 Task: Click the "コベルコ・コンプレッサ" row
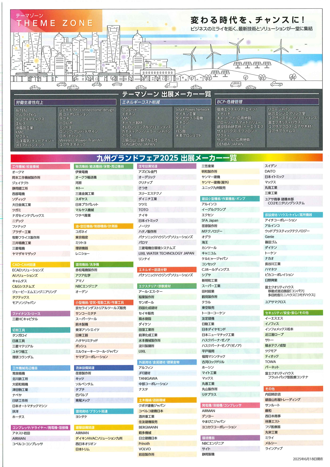[x=40, y=444]
